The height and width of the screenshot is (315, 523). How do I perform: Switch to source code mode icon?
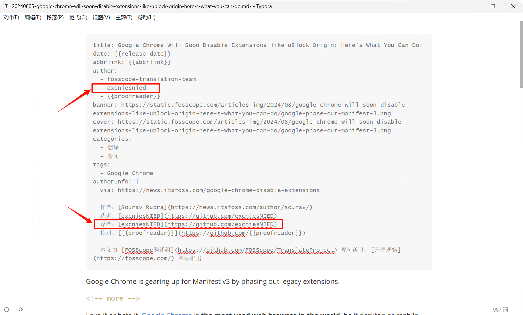[x=20, y=310]
